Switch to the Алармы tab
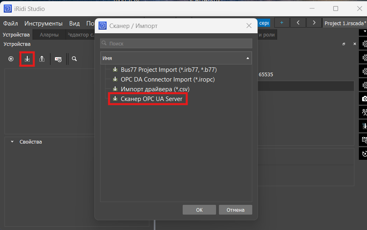 coord(49,35)
